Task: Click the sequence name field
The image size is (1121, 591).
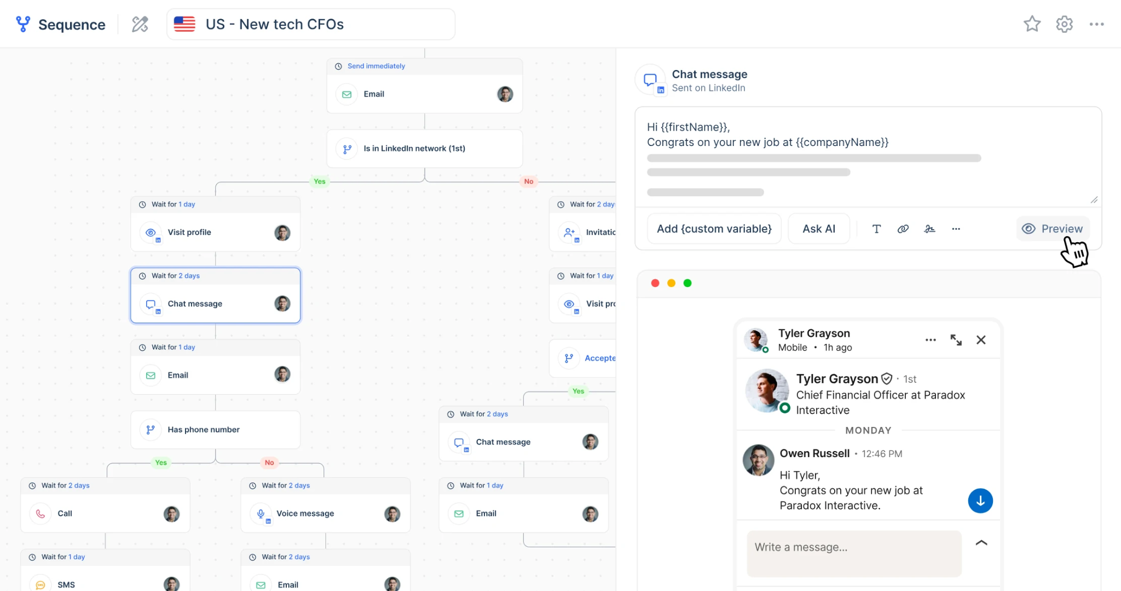Action: coord(311,24)
